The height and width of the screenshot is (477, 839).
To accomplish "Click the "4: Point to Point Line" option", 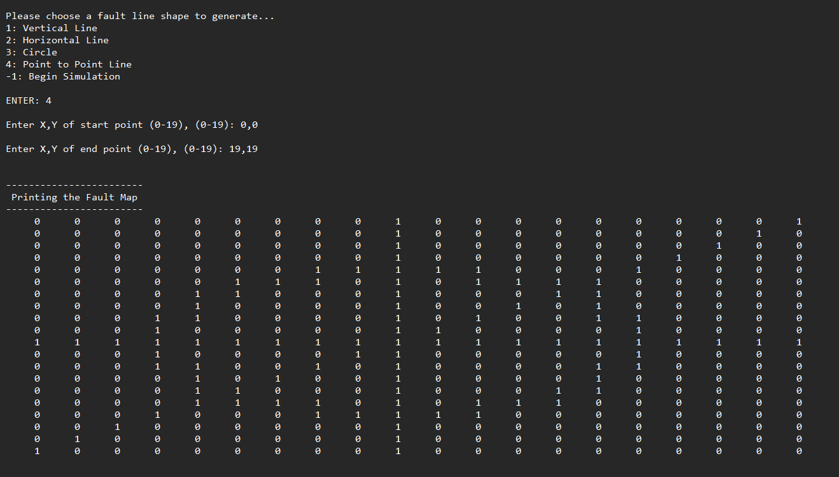I will point(69,64).
